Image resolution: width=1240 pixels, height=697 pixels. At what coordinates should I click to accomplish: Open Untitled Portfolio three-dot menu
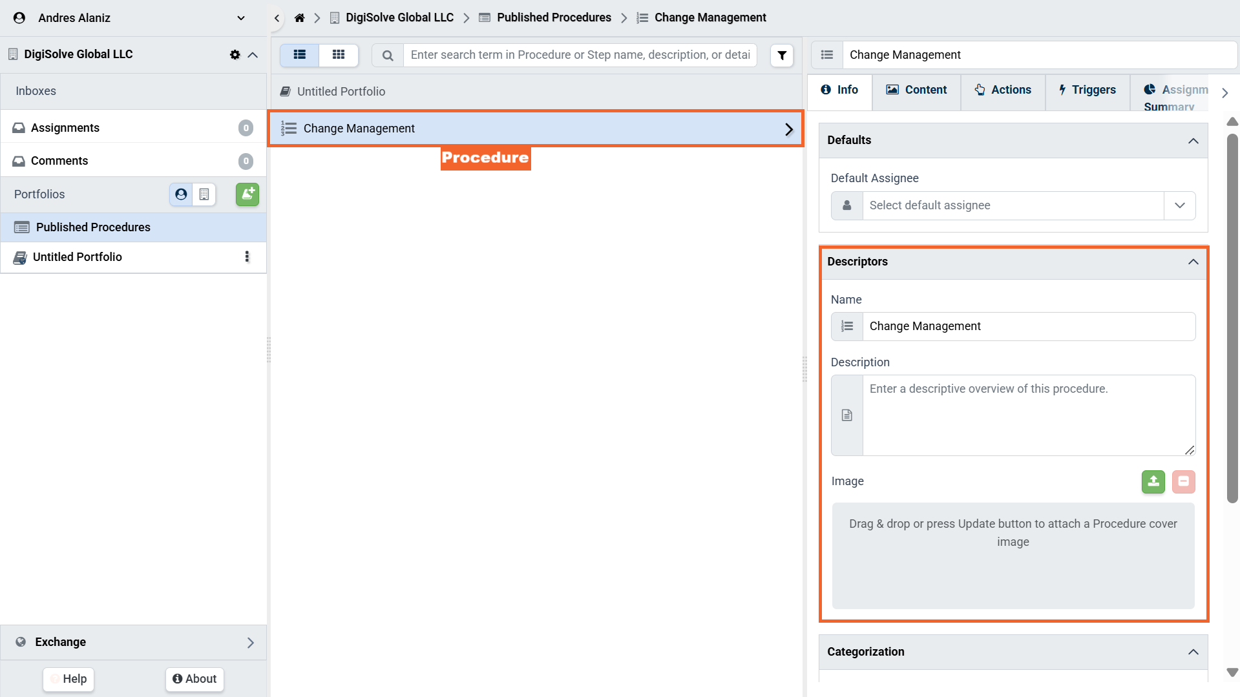[x=247, y=257]
